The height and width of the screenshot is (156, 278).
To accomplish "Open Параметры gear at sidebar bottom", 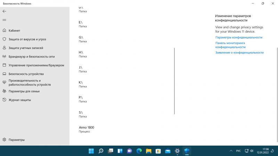I will [16, 140].
